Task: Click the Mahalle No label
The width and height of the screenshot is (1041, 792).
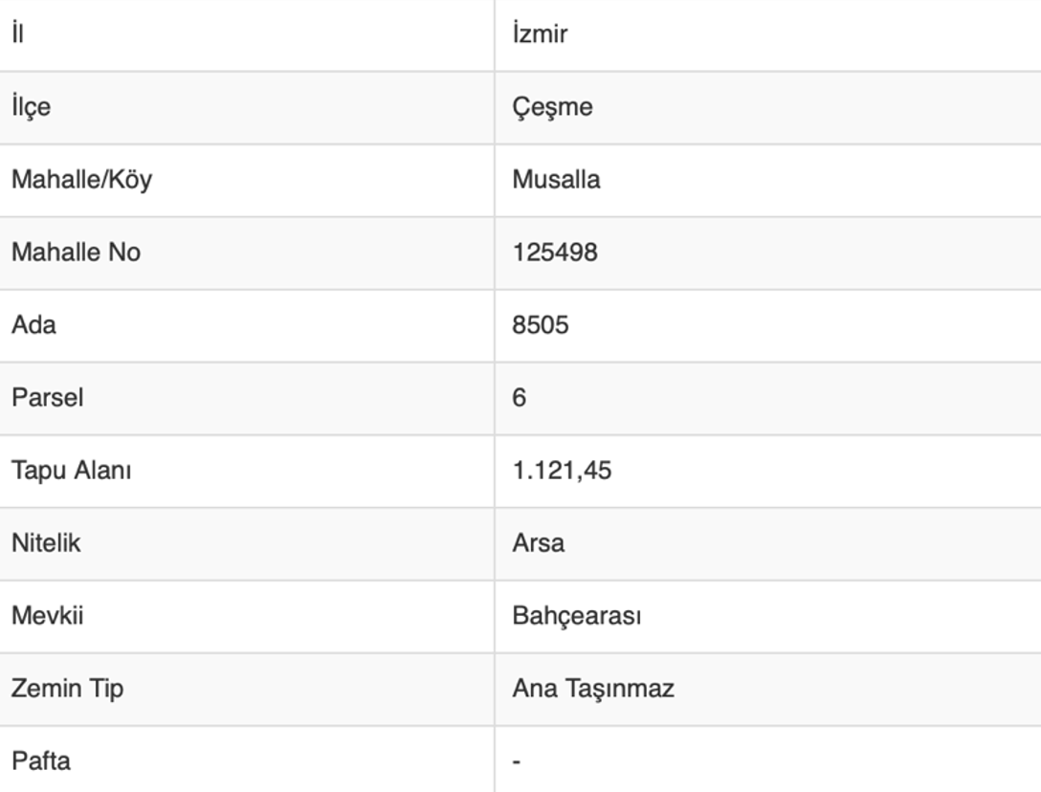Action: [x=76, y=253]
